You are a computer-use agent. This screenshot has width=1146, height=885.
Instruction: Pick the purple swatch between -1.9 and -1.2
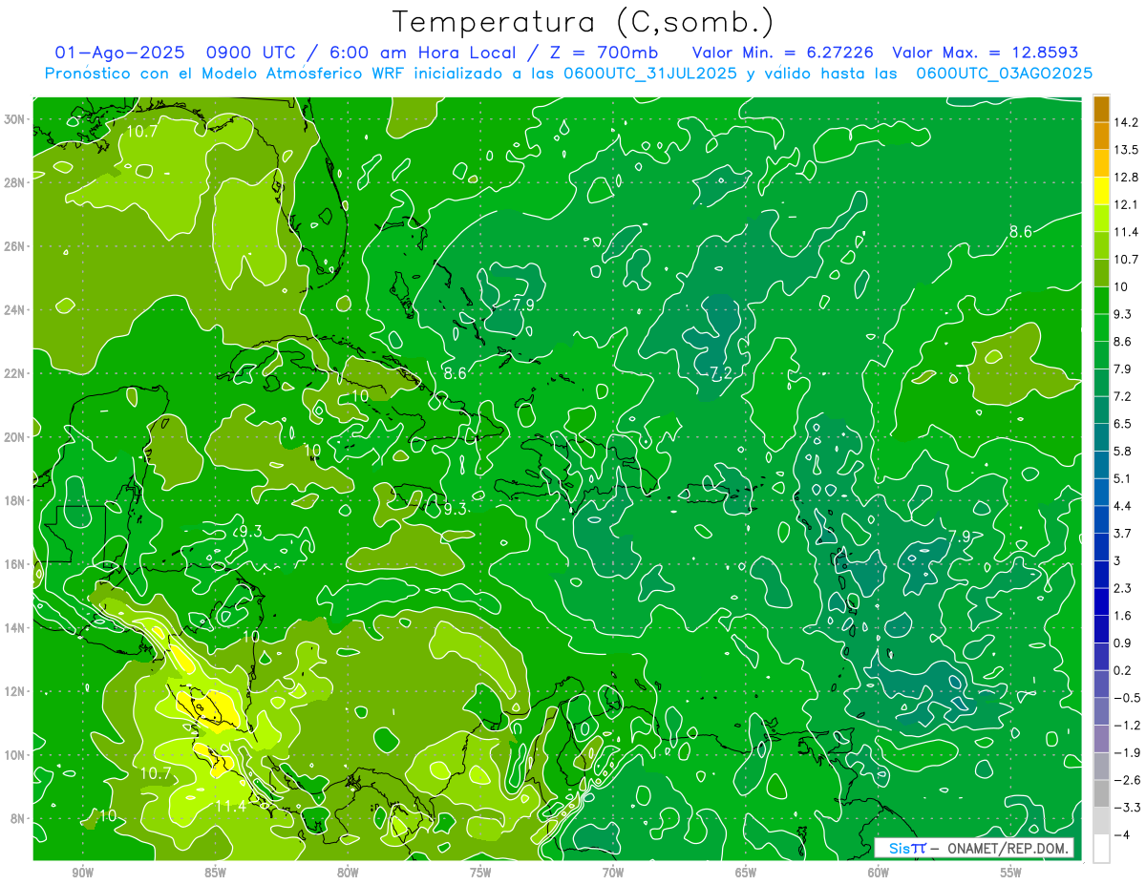coord(1101,739)
